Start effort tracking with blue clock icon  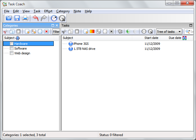coord(54,18)
